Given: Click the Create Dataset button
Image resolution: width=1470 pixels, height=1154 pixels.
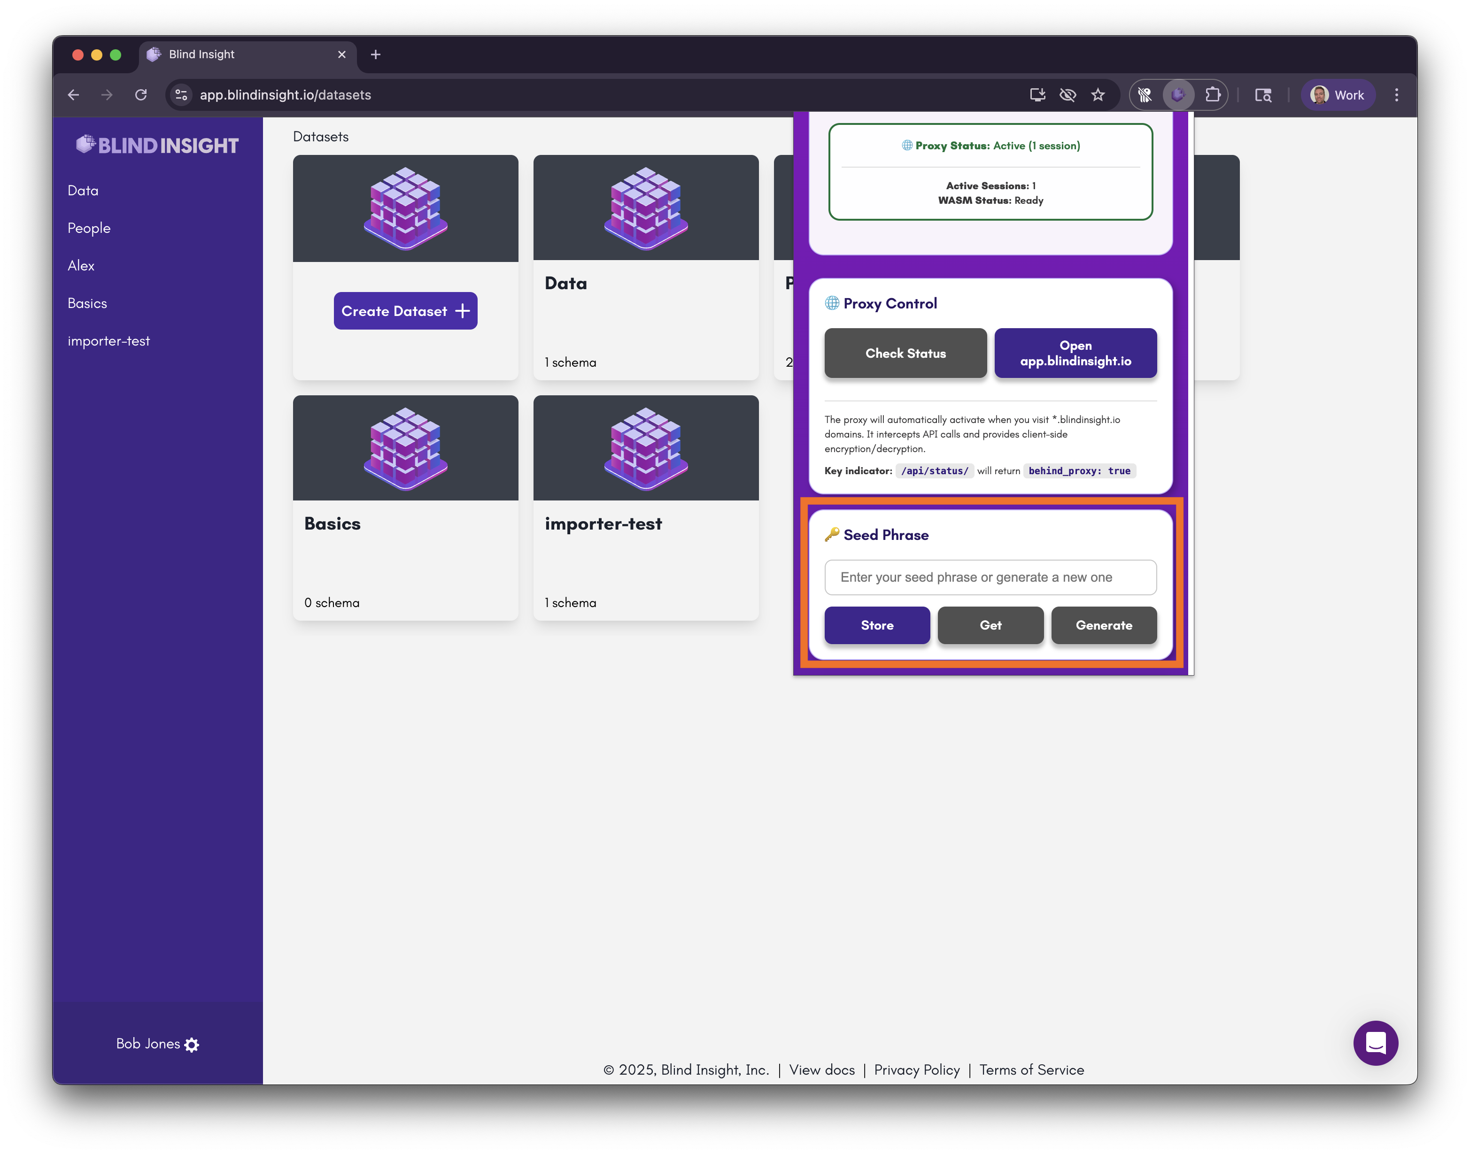Looking at the screenshot, I should pyautogui.click(x=405, y=311).
